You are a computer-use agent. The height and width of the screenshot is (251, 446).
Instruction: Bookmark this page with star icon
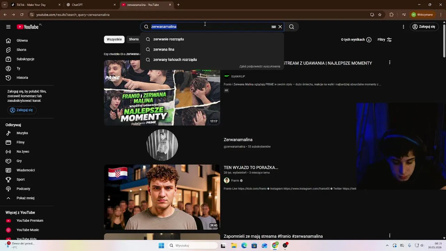click(x=380, y=15)
